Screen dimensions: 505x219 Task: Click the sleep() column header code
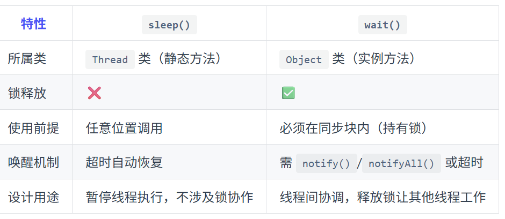[x=169, y=25]
